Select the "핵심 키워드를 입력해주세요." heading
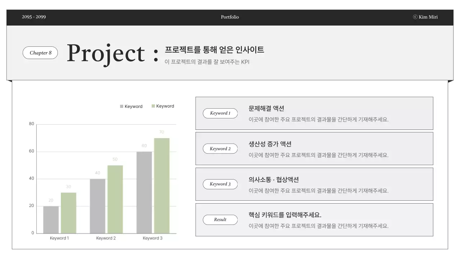The width and height of the screenshot is (460, 259). click(285, 215)
